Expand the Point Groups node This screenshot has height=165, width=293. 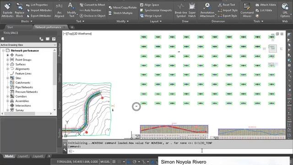pyautogui.click(x=8, y=60)
